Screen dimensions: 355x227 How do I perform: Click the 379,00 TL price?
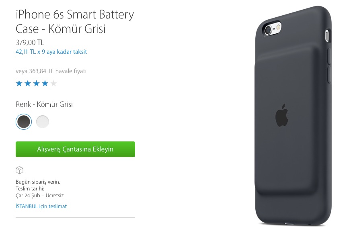click(30, 42)
